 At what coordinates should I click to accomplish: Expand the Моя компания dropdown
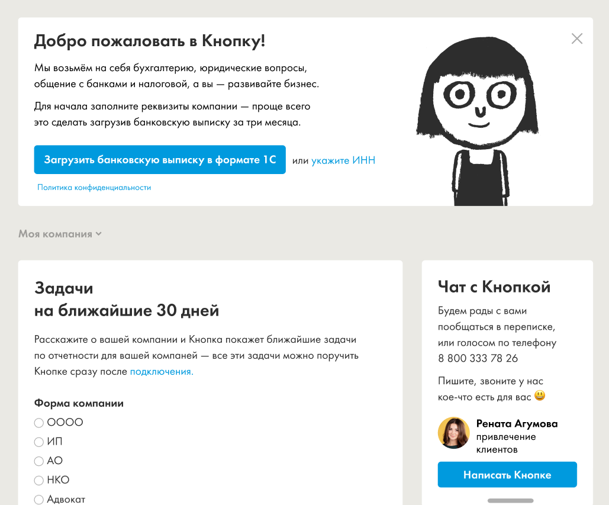click(60, 234)
